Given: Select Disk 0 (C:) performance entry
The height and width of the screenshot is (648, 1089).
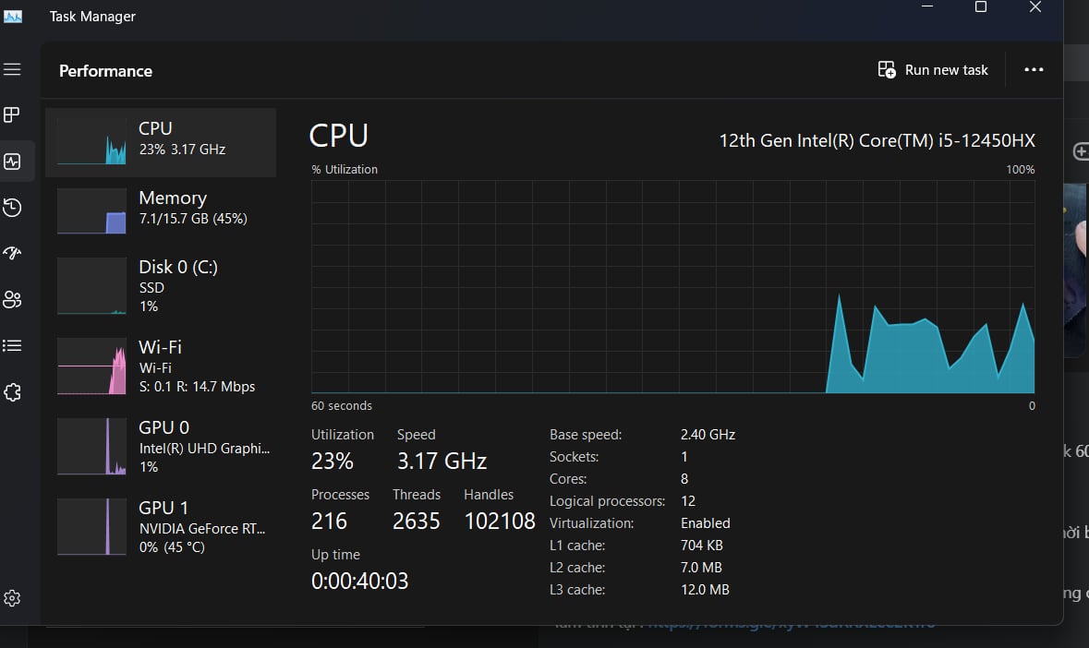Looking at the screenshot, I should pos(161,285).
